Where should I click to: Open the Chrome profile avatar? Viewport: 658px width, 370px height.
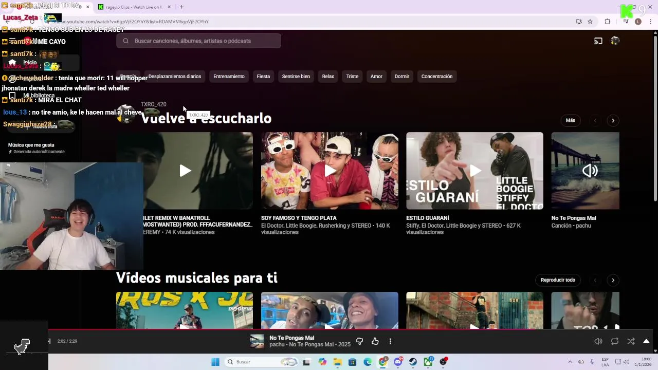[638, 22]
